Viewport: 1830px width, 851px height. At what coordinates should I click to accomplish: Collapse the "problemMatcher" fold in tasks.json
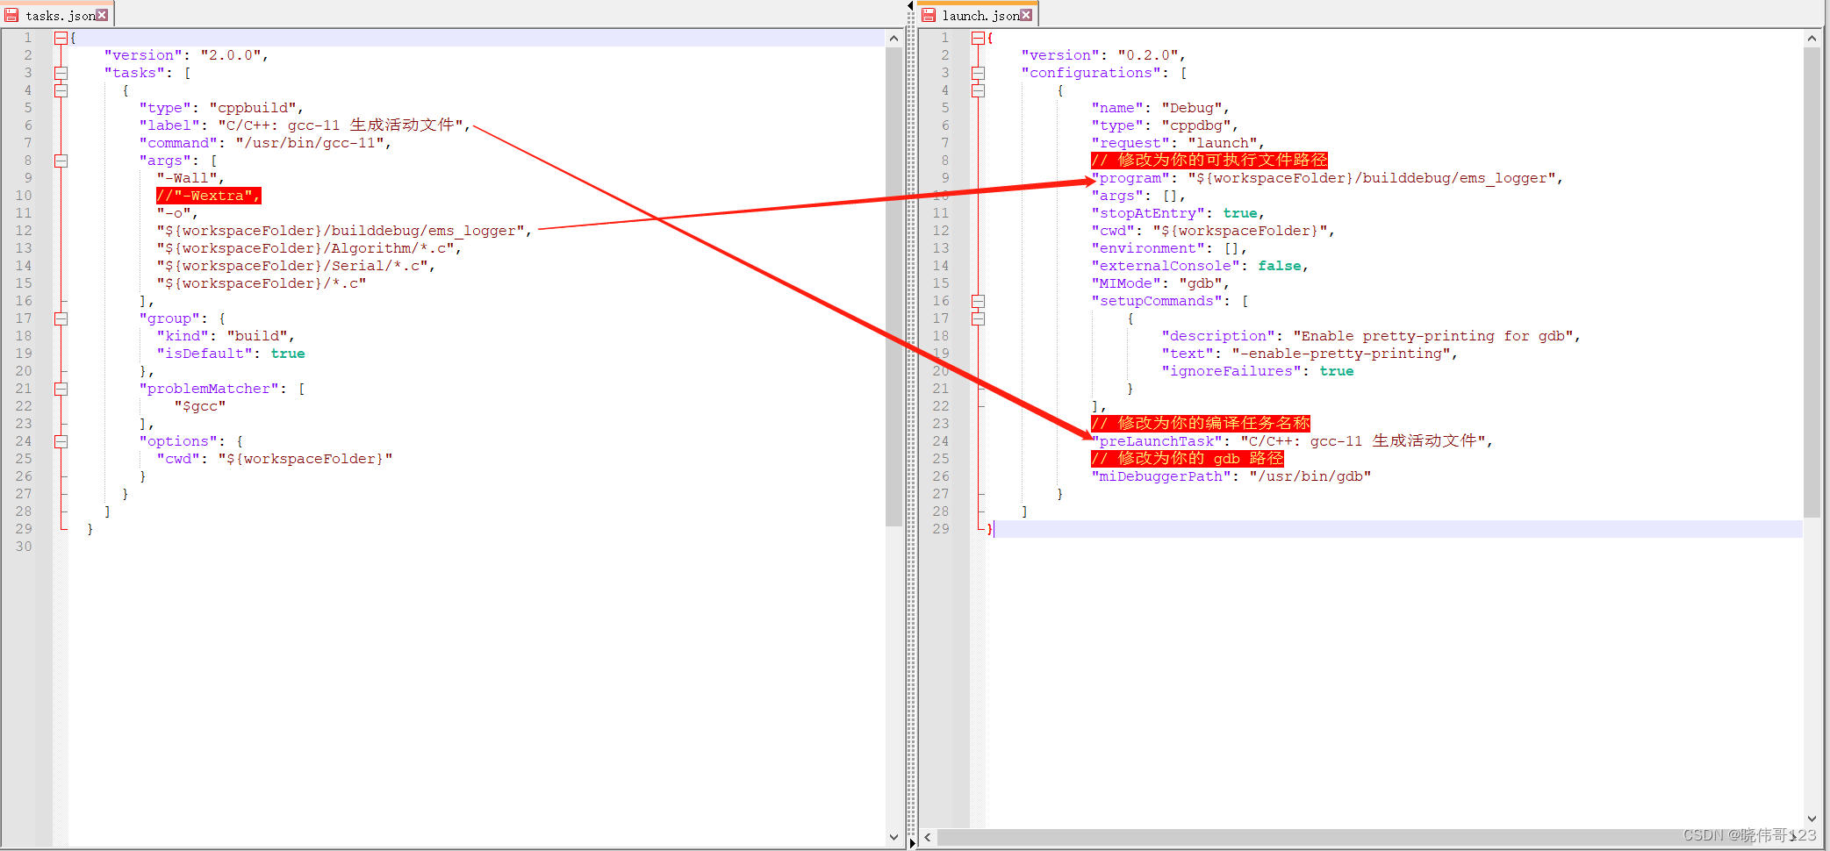click(61, 389)
